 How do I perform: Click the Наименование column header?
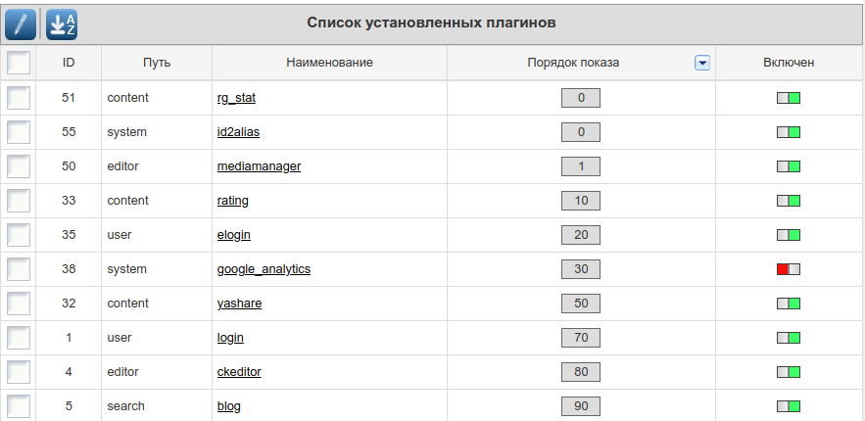coord(329,63)
